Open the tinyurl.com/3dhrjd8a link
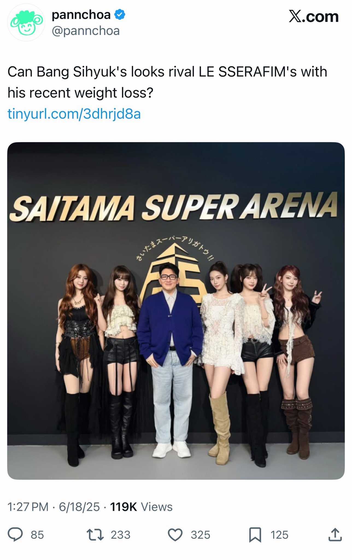This screenshot has width=352, height=560. [74, 114]
